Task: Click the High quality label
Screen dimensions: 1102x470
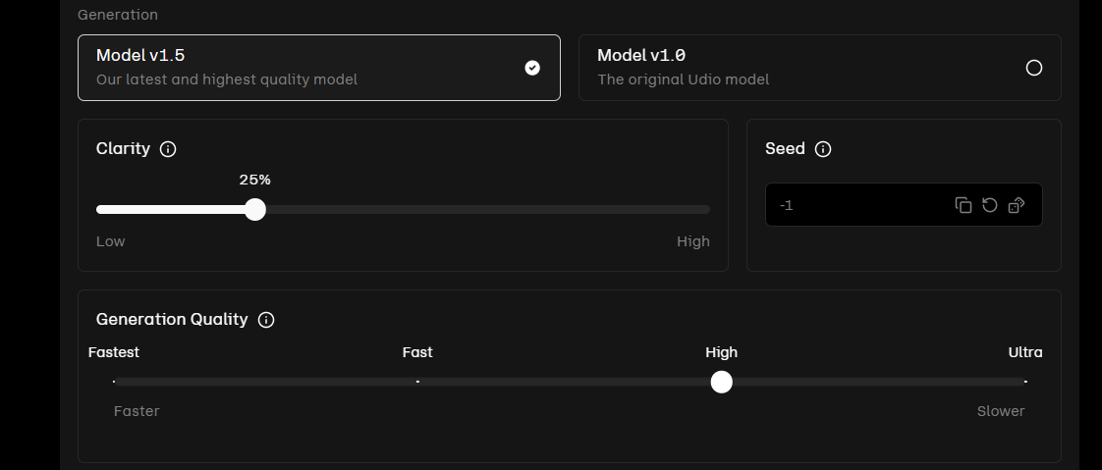Action: pos(721,352)
